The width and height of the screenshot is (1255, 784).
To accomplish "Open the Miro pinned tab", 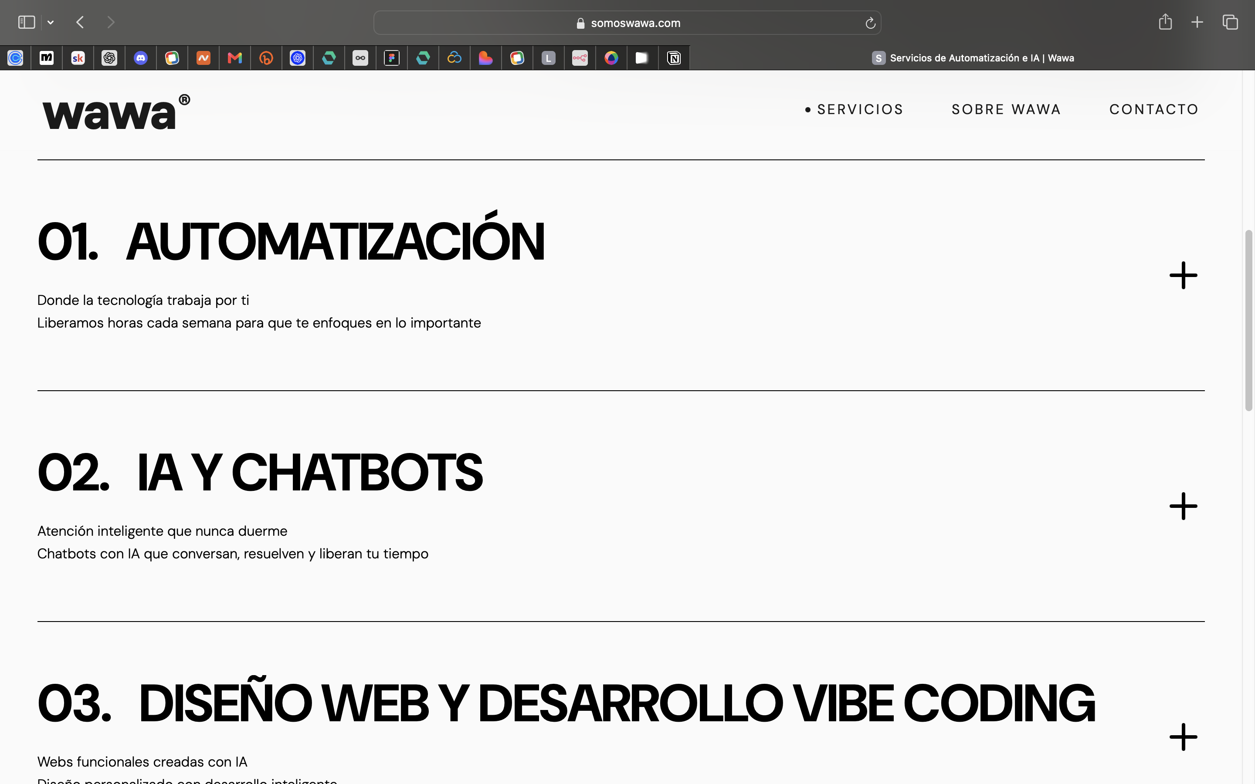I will (47, 58).
